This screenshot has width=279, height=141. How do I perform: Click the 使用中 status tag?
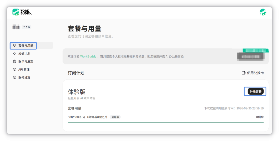(115, 117)
